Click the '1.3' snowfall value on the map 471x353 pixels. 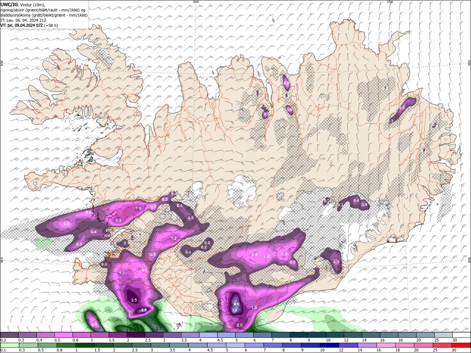(x=119, y=221)
